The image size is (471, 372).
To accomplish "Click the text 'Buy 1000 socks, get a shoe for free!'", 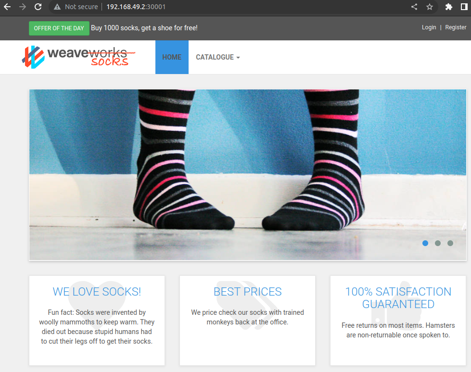I will click(x=144, y=28).
